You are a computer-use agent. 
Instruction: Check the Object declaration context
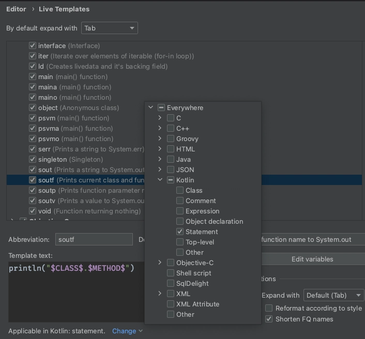180,221
